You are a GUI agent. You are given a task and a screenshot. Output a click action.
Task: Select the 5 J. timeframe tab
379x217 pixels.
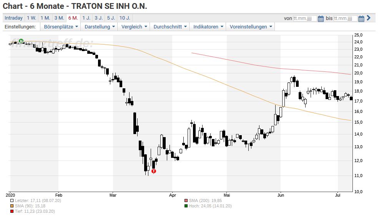click(x=111, y=18)
